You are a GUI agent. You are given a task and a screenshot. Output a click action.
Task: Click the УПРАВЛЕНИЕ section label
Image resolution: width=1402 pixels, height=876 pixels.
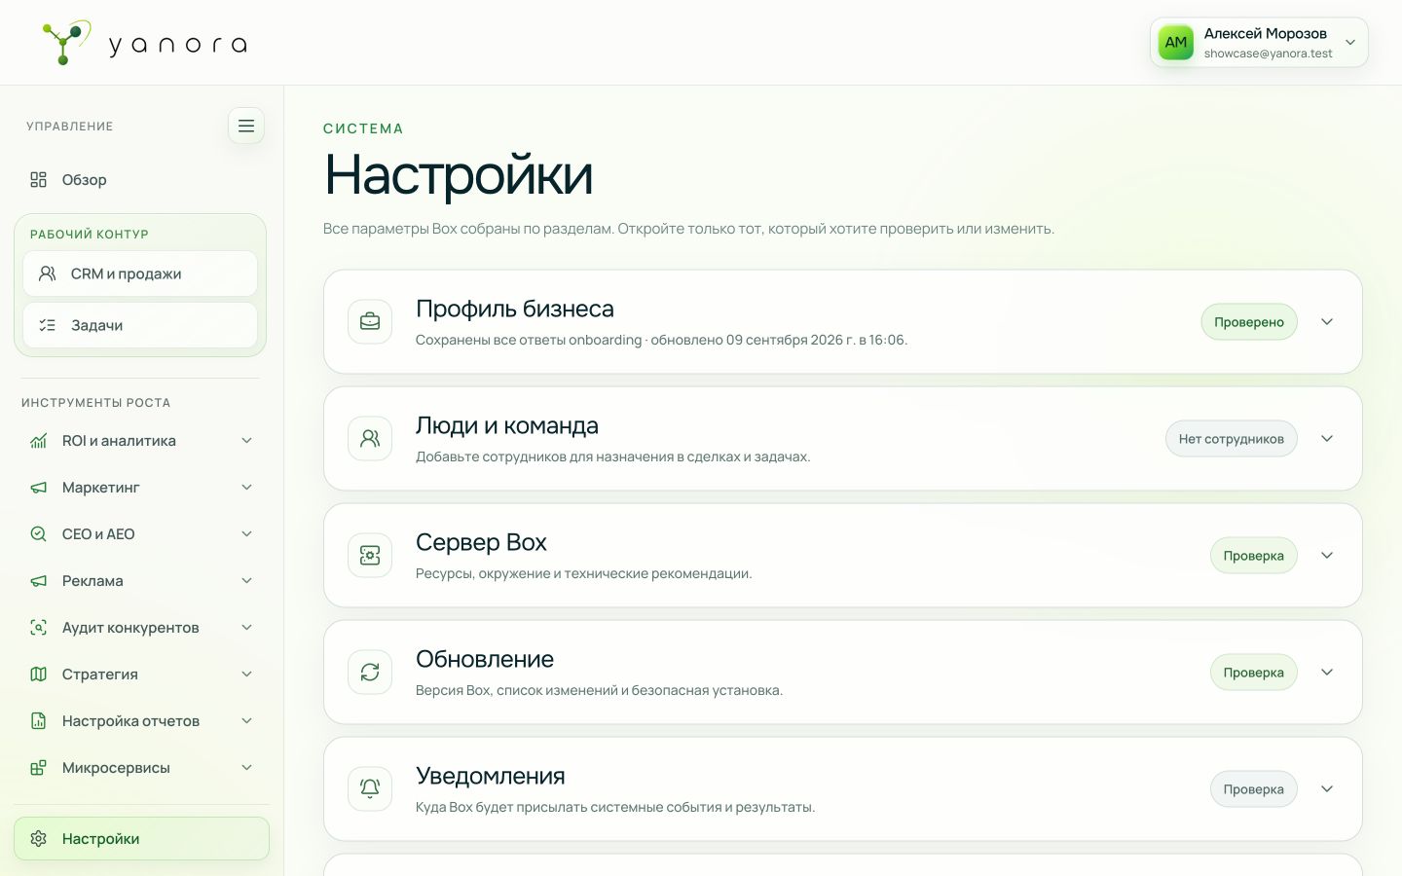coord(70,127)
